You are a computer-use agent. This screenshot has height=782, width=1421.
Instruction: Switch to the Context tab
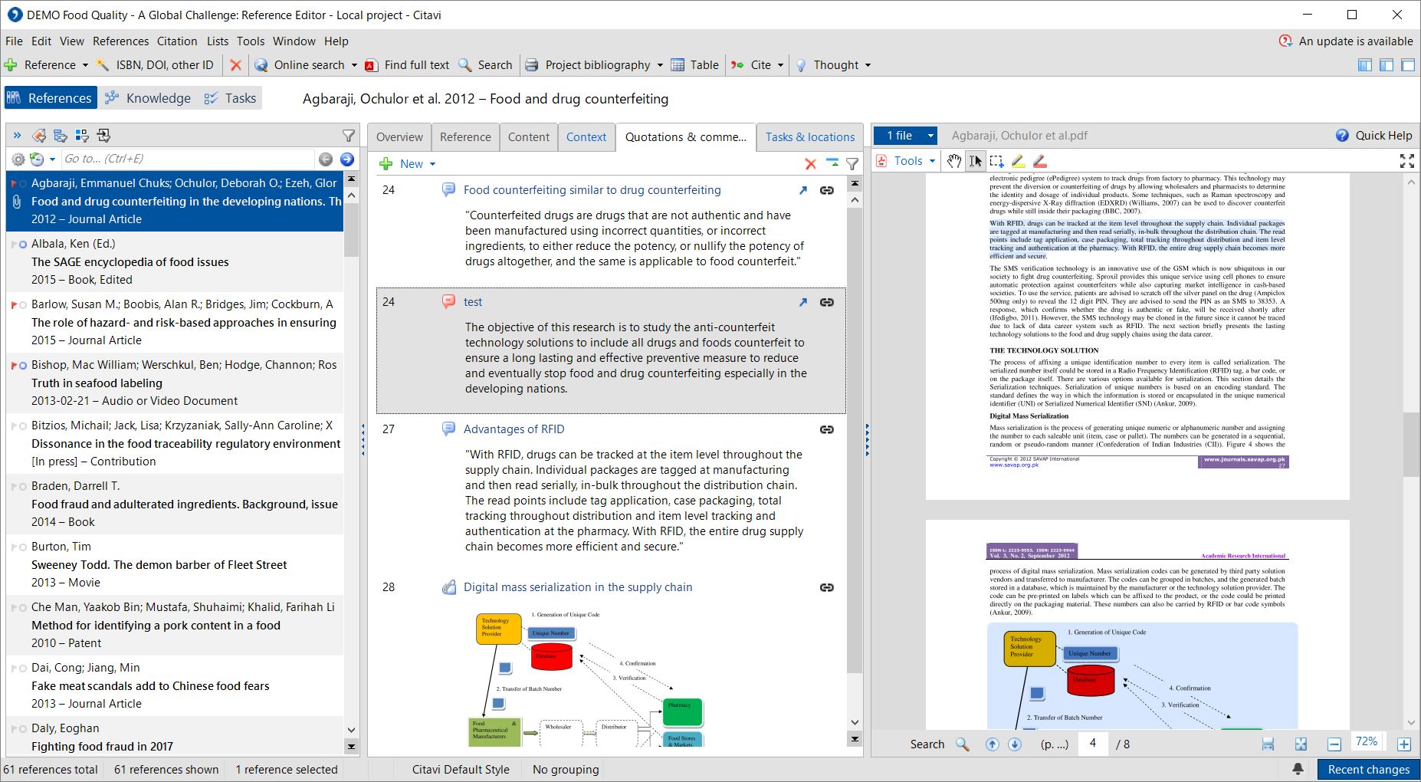(x=586, y=137)
